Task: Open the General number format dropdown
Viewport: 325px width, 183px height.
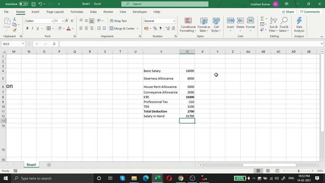Action: (x=174, y=21)
